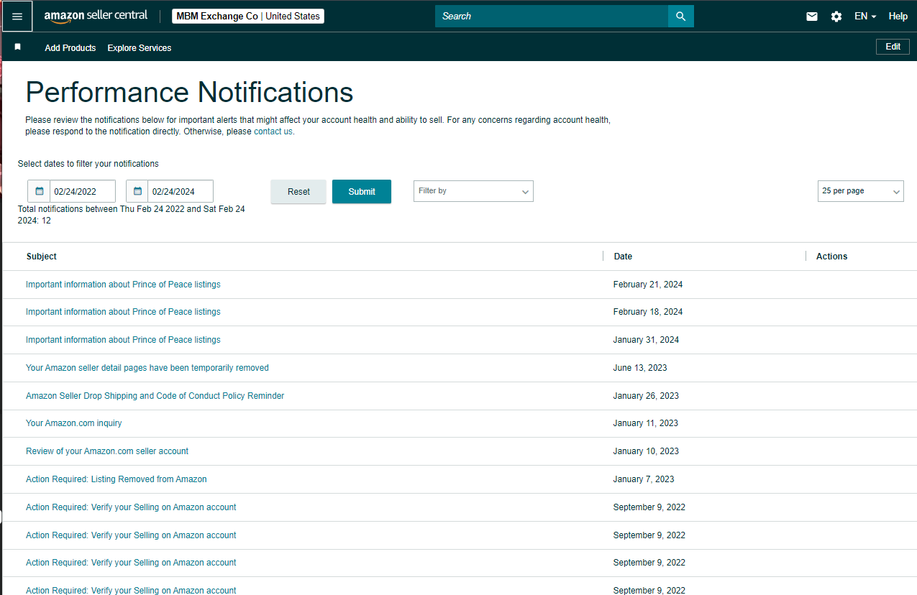Open seller detail pages temporarily removed notification
Image resolution: width=917 pixels, height=595 pixels.
(x=147, y=368)
